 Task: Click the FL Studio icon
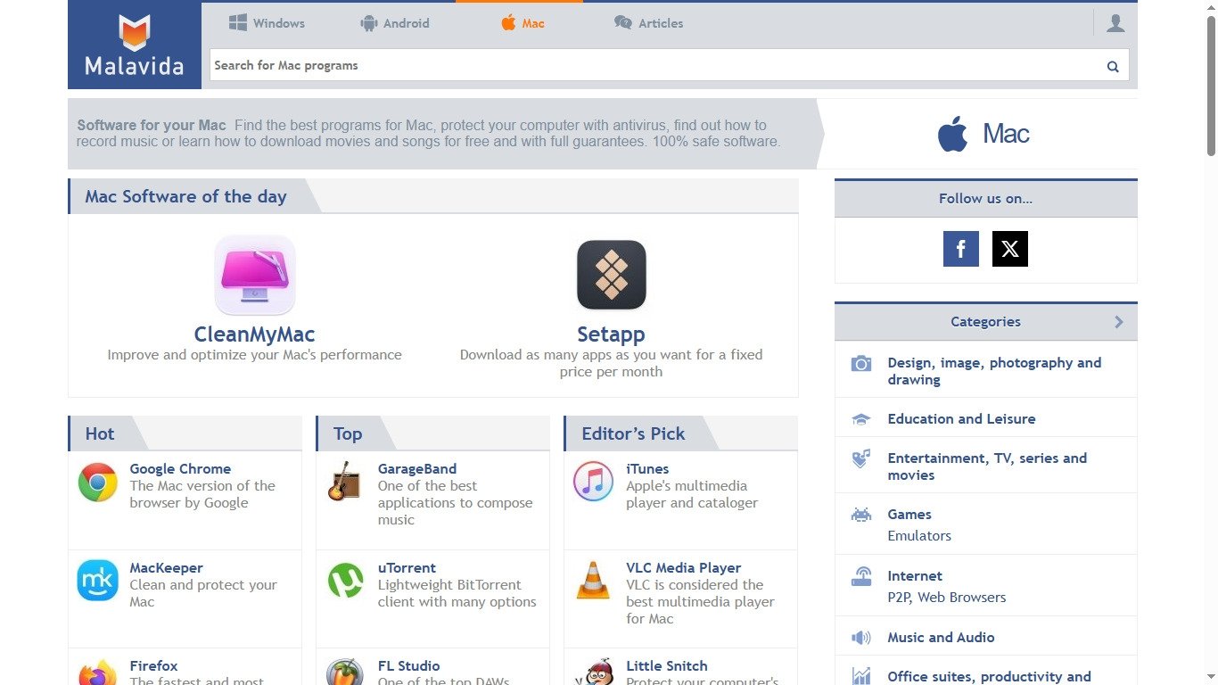pyautogui.click(x=345, y=672)
